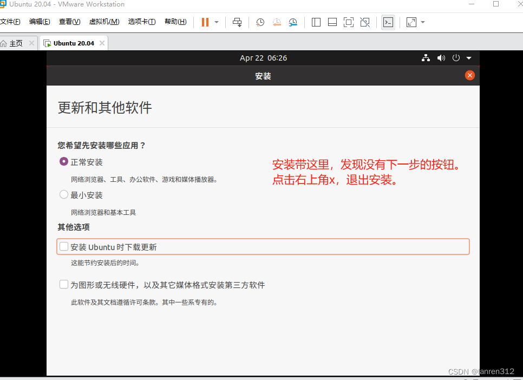Image resolution: width=523 pixels, height=380 pixels.
Task: Open the snapshot manager icon
Action: click(x=293, y=22)
